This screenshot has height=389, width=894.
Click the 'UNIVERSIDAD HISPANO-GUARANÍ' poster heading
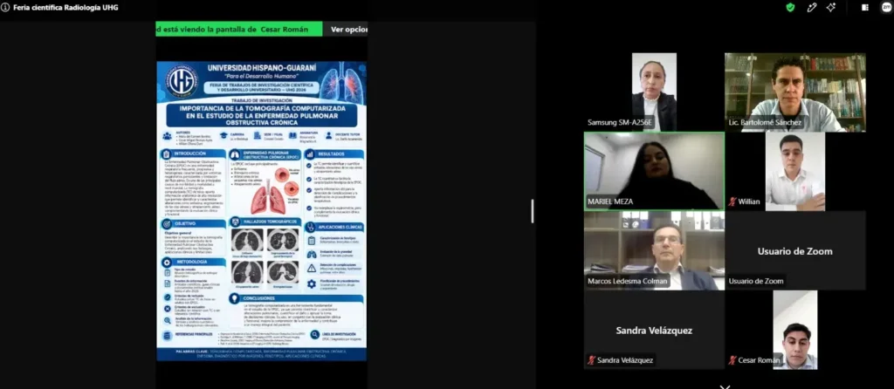point(262,68)
